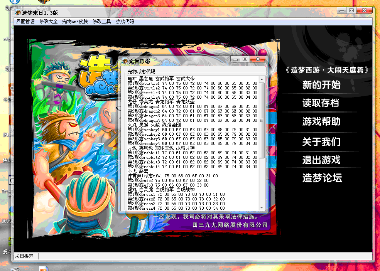The image size is (380, 271).
Task: Click heading 龟布 墨玄龟 玄武将军 玄武大帝
Action: tap(161, 79)
